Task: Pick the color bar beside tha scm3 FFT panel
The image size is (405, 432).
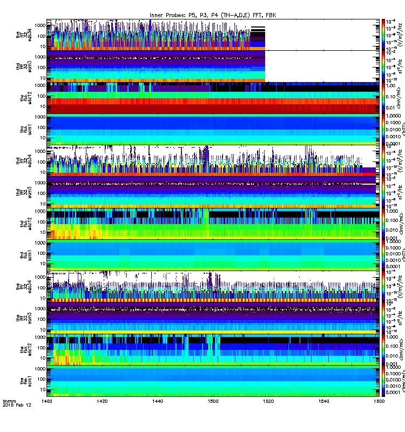Action: 383,66
